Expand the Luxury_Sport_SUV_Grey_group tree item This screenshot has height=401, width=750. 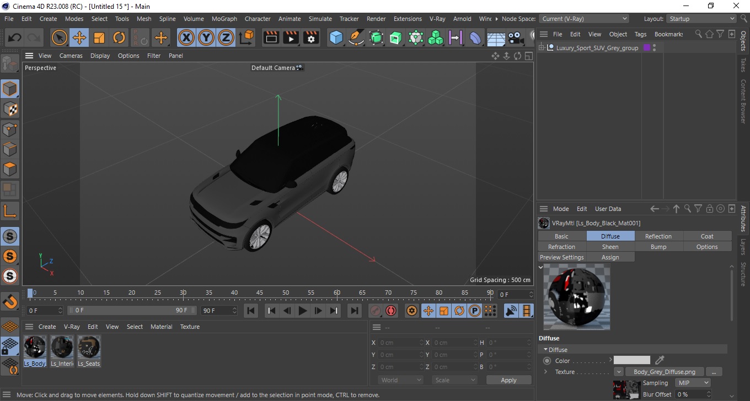pos(542,48)
